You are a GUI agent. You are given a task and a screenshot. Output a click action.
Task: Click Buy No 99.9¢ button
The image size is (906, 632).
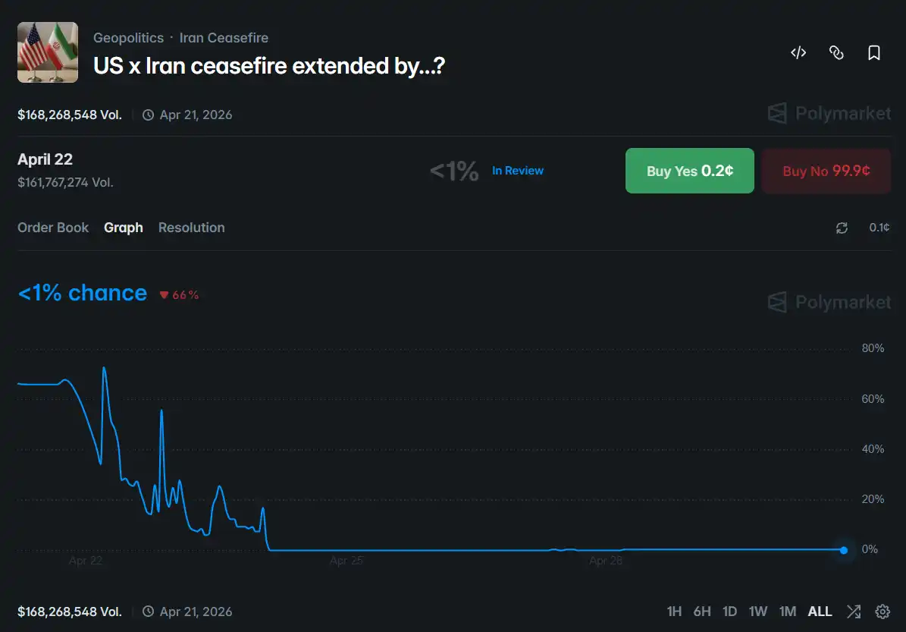click(826, 171)
